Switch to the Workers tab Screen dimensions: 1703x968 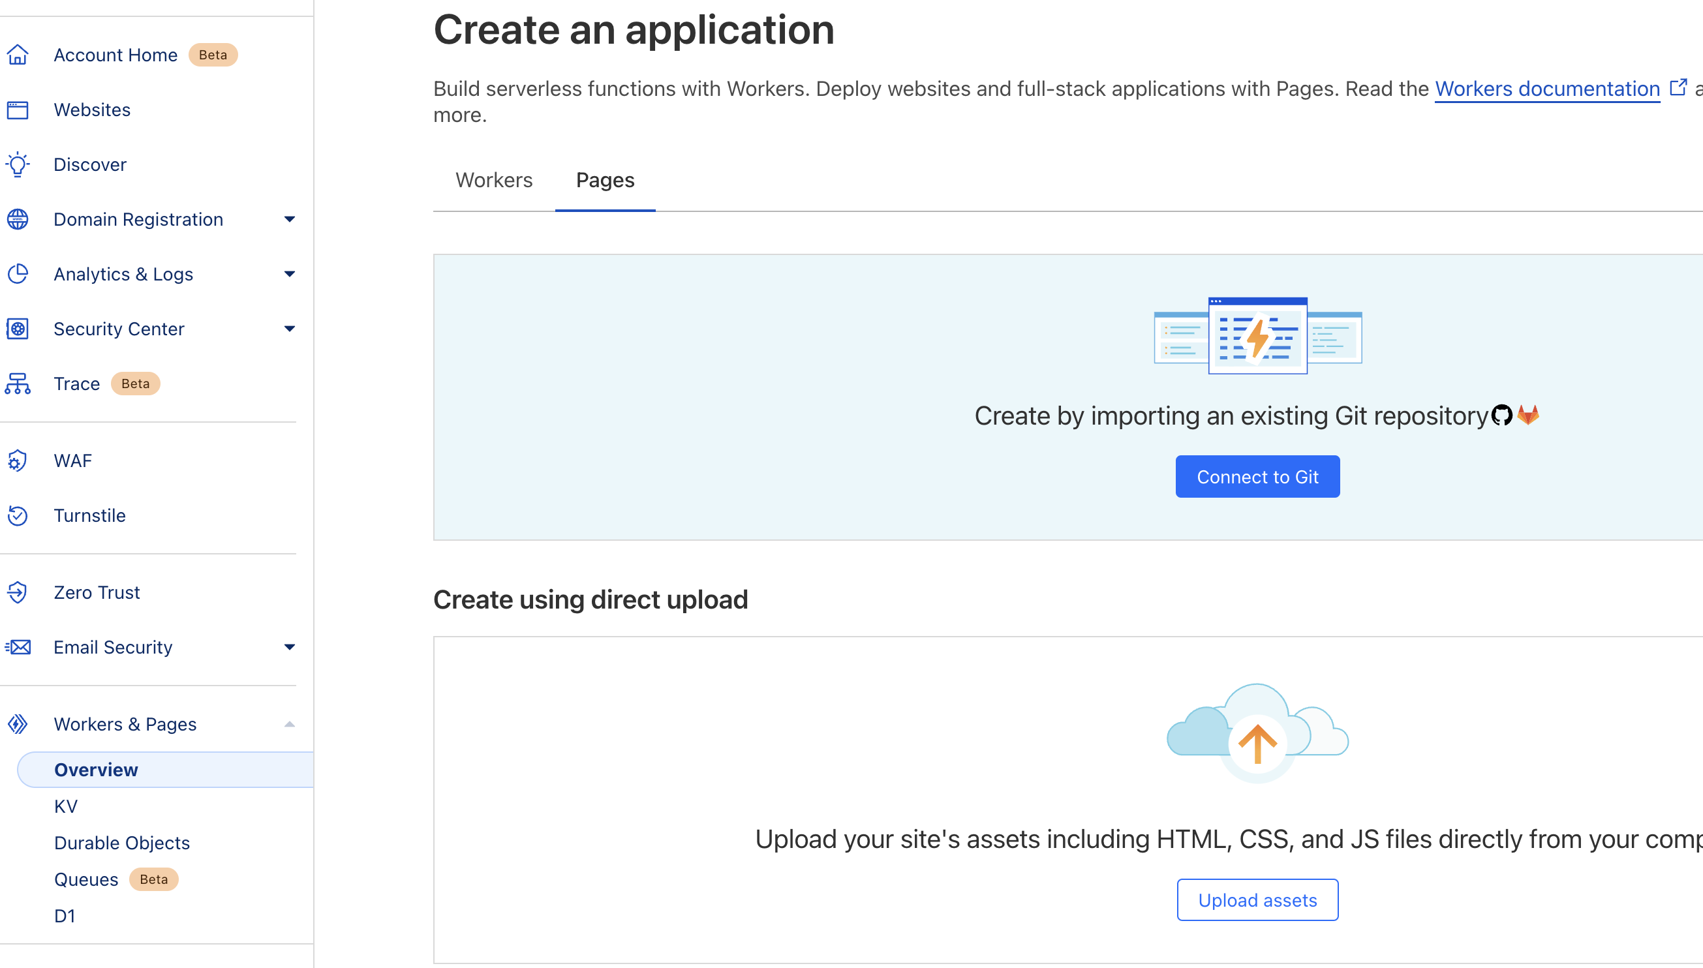(x=493, y=180)
